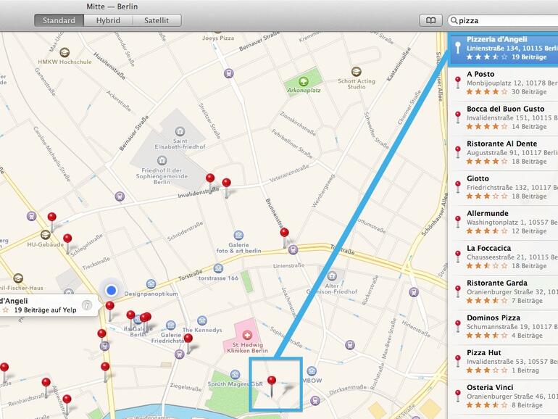
Task: Click Friedhof II der Sophiengemeinde icon
Action: pyautogui.click(x=162, y=160)
